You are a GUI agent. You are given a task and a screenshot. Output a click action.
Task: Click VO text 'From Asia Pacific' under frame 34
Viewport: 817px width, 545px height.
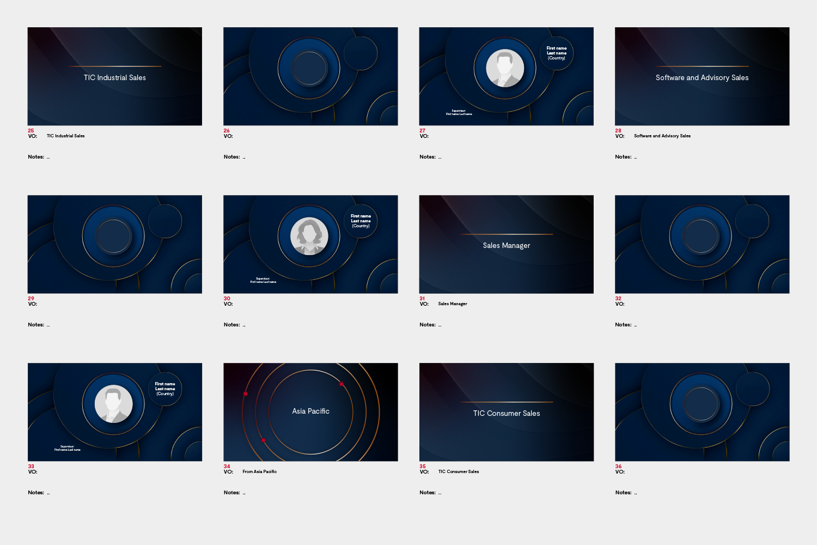point(260,472)
